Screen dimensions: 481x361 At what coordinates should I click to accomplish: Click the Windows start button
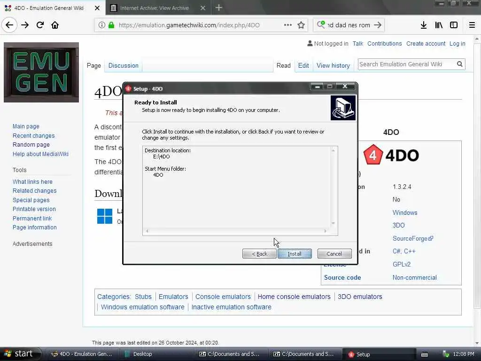coord(20,354)
